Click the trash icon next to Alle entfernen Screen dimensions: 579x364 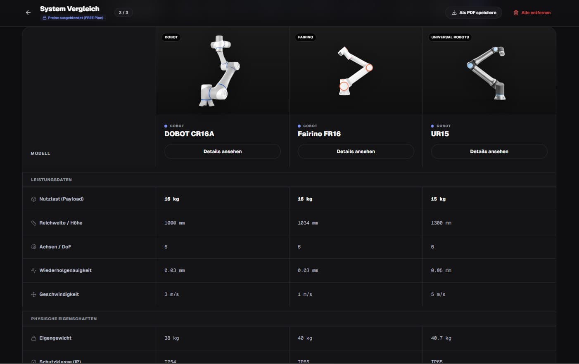pos(515,12)
